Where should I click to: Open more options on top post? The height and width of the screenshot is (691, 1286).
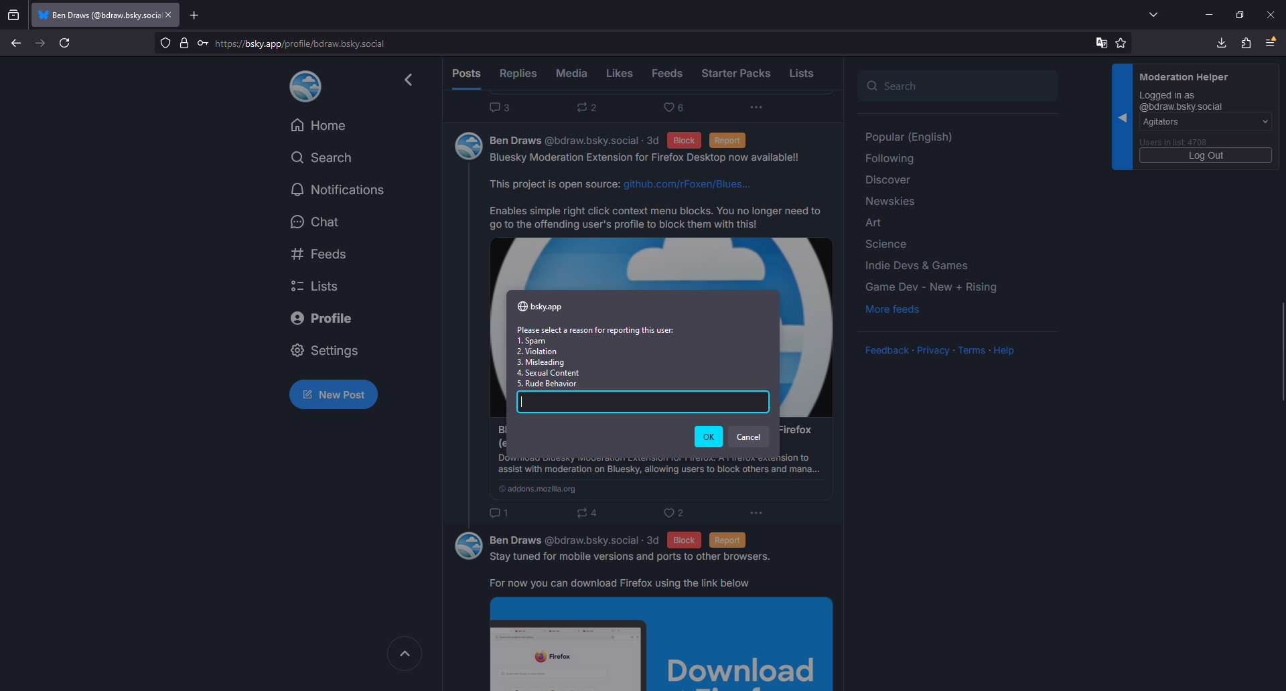756,107
